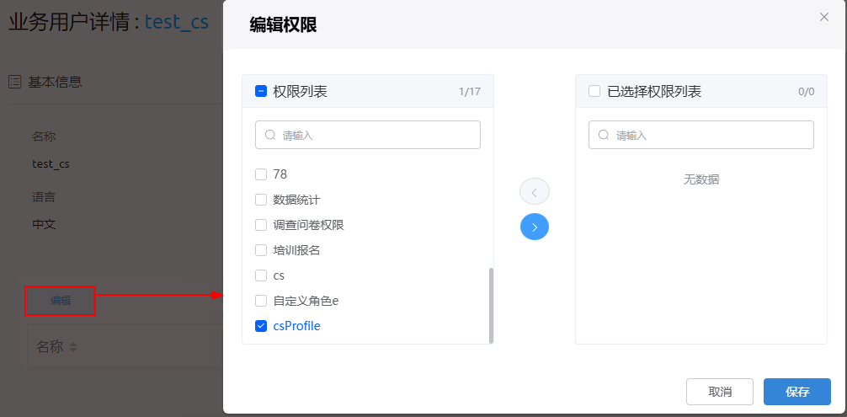This screenshot has width=847, height=417.
Task: Check the 78 permission checkbox
Action: tap(261, 174)
